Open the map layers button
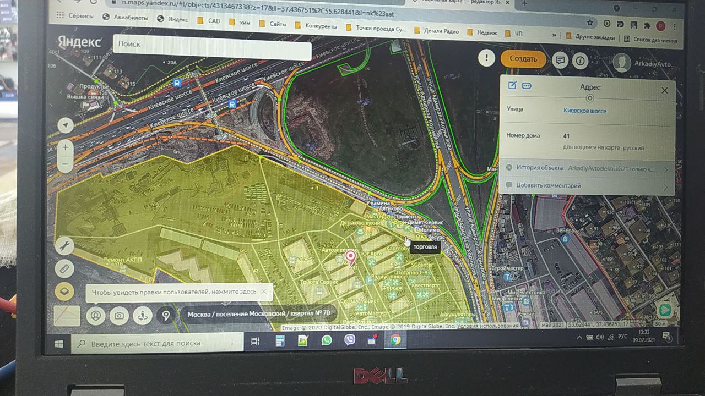705x396 pixels. pyautogui.click(x=64, y=291)
